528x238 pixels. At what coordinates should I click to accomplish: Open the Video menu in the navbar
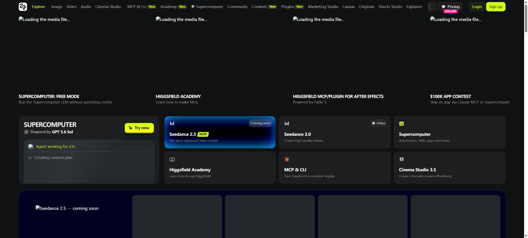click(71, 7)
